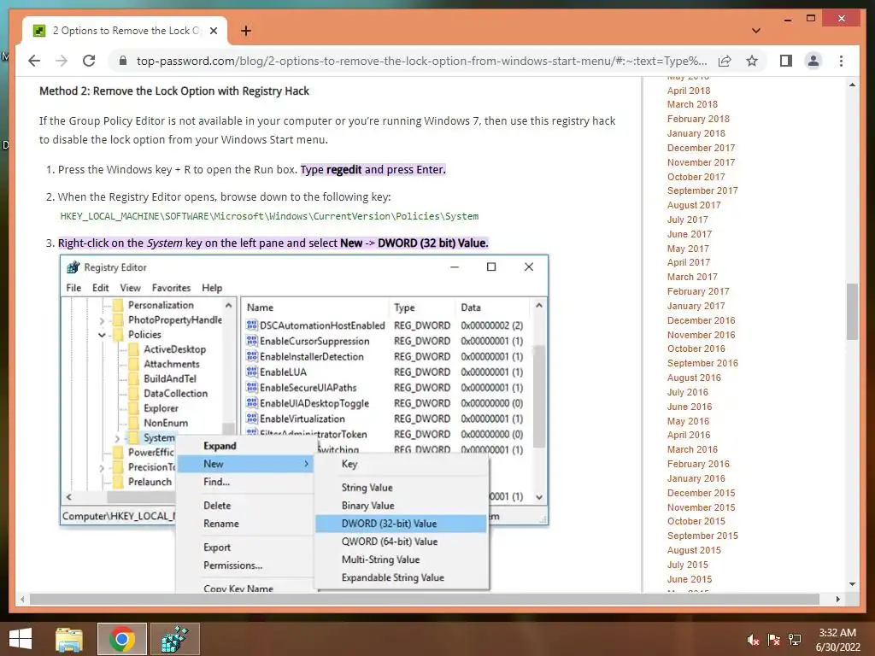Click the Windows Start button
875x656 pixels.
pos(21,639)
